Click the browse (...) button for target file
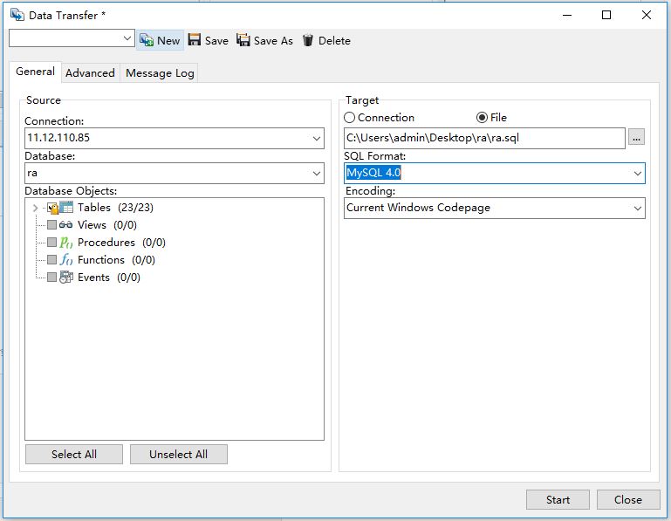Viewport: 671px width, 521px height. (636, 137)
